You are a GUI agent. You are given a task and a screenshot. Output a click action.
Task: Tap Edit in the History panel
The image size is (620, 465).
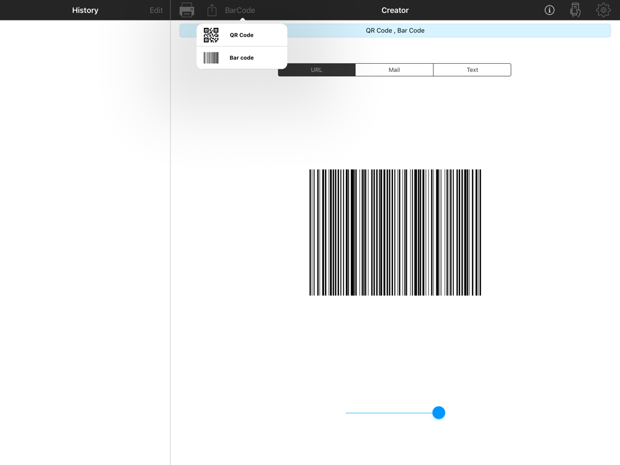tap(156, 11)
